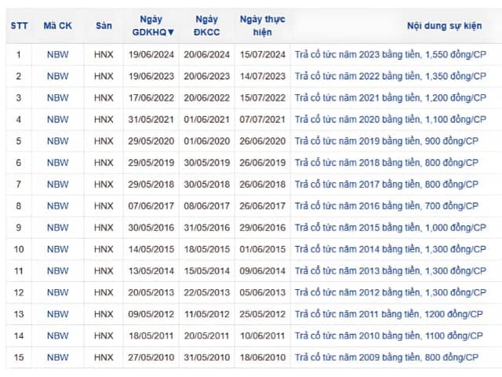Open the NBW ticker link in row 3
Image resolution: width=502 pixels, height=377 pixels.
click(57, 97)
